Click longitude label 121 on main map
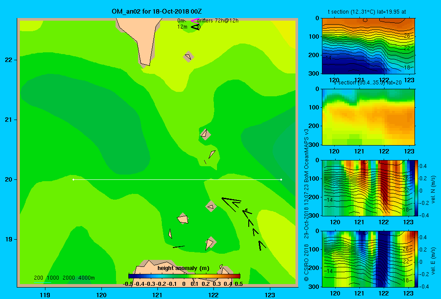The height and width of the screenshot is (299, 441). click(157, 295)
